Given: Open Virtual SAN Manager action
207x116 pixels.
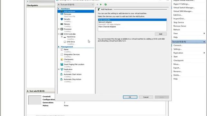Looking at the screenshot, I should coord(183,11).
